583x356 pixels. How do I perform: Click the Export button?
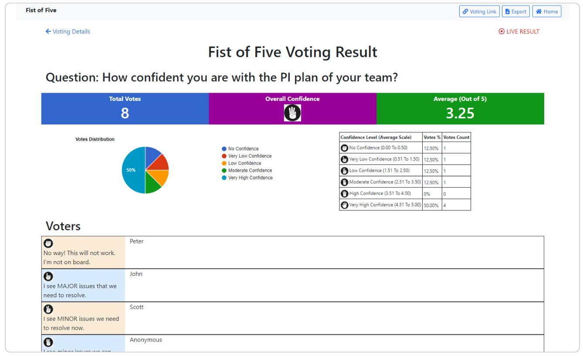click(515, 12)
